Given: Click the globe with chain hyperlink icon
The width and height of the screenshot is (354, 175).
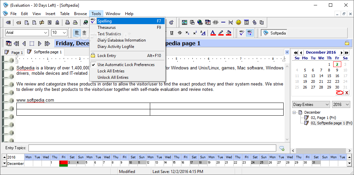Looking at the screenshot, I should [200, 22].
